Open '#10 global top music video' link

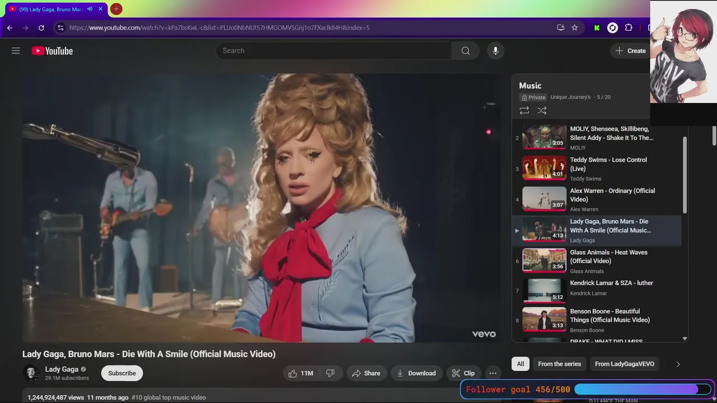pos(169,397)
